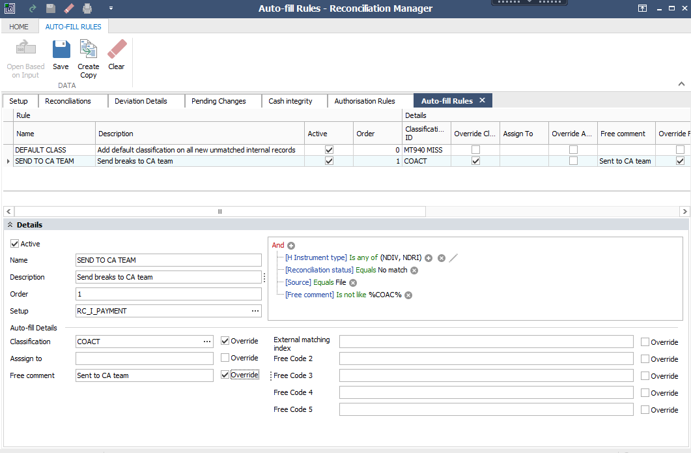Click the plus icon on H Instrument type condition
This screenshot has width=691, height=453.
click(x=429, y=258)
